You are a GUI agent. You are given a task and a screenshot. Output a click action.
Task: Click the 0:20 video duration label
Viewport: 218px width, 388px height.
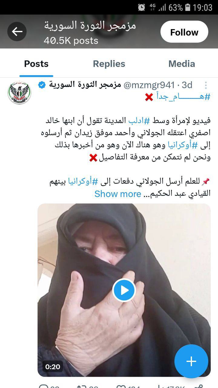[x=53, y=366]
